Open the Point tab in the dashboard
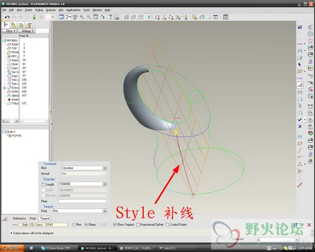Image resolution: width=315 pixels, height=252 pixels. pyautogui.click(x=33, y=219)
